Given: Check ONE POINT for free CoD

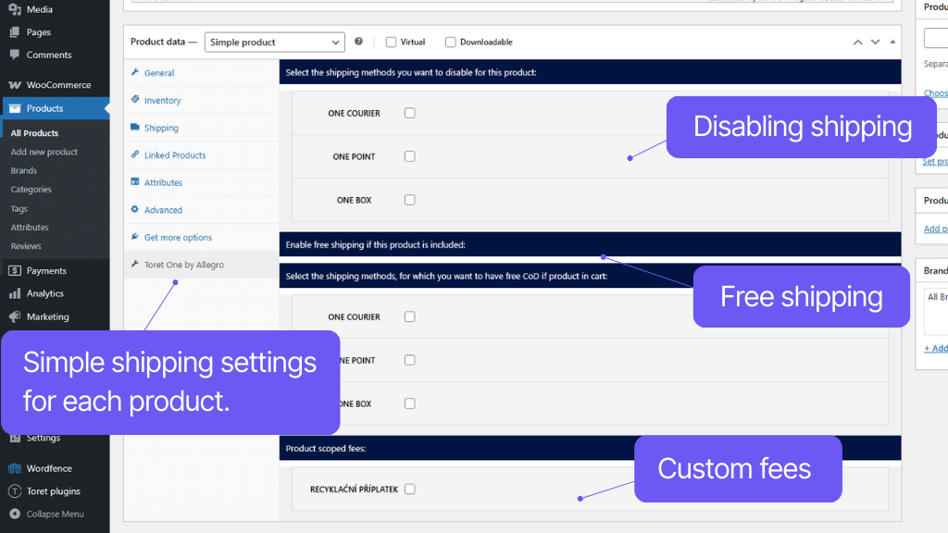Looking at the screenshot, I should (410, 360).
